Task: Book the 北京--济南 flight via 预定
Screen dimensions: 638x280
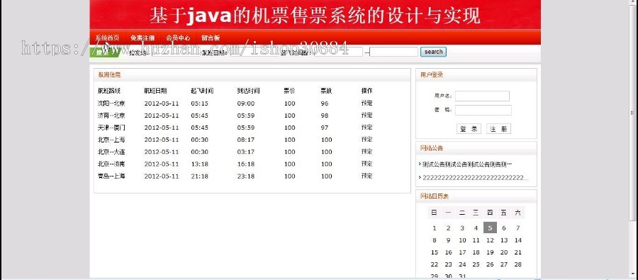Action: coord(366,164)
